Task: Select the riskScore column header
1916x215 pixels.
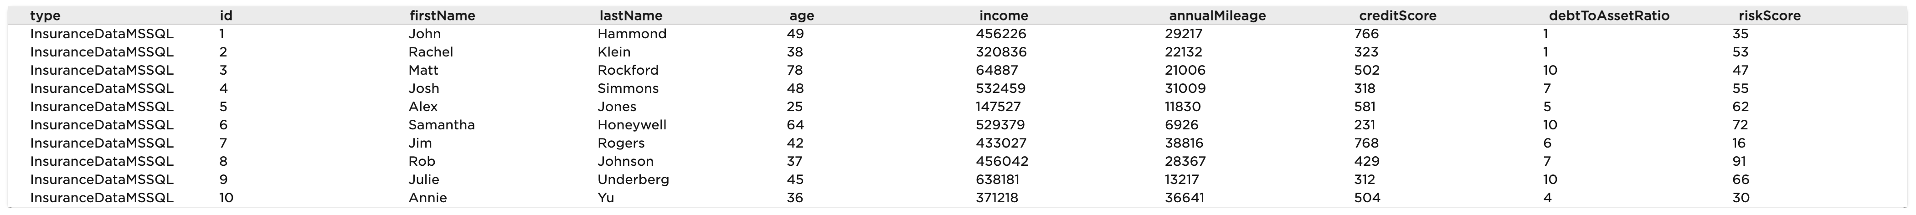Action: [x=1769, y=15]
